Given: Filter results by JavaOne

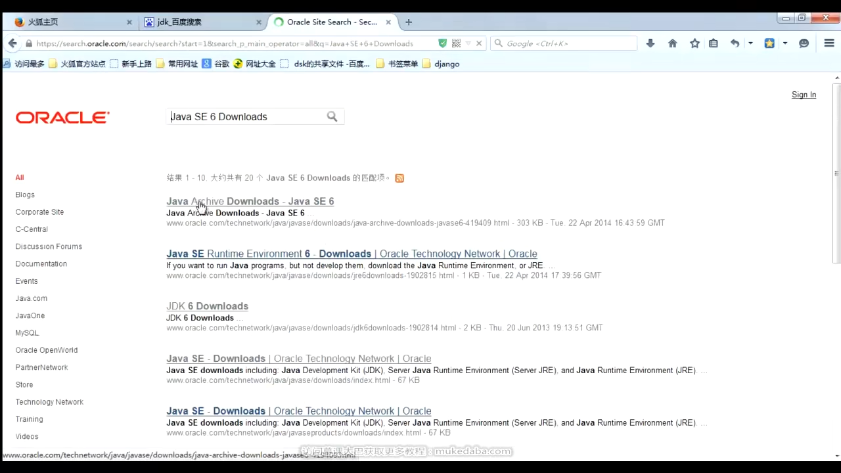Looking at the screenshot, I should click(30, 315).
